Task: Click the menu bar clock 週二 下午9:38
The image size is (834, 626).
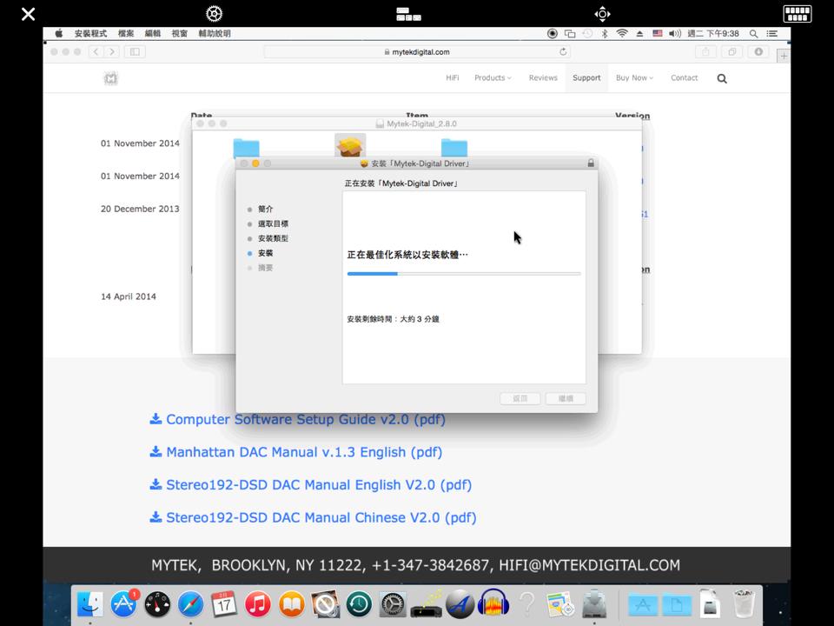Action: 713,33
